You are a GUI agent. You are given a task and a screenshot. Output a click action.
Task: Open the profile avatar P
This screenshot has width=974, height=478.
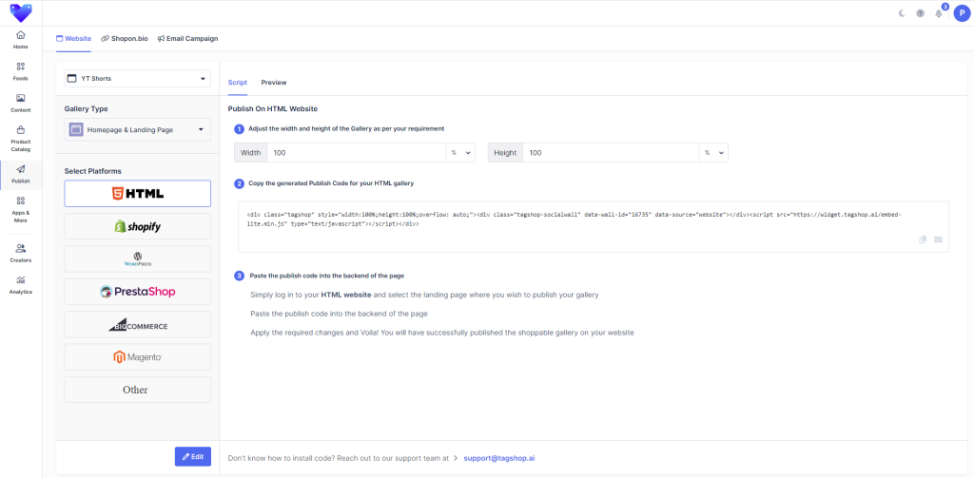coord(961,13)
